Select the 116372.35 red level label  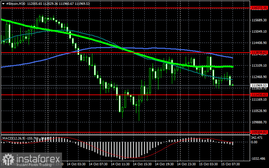click(259, 8)
